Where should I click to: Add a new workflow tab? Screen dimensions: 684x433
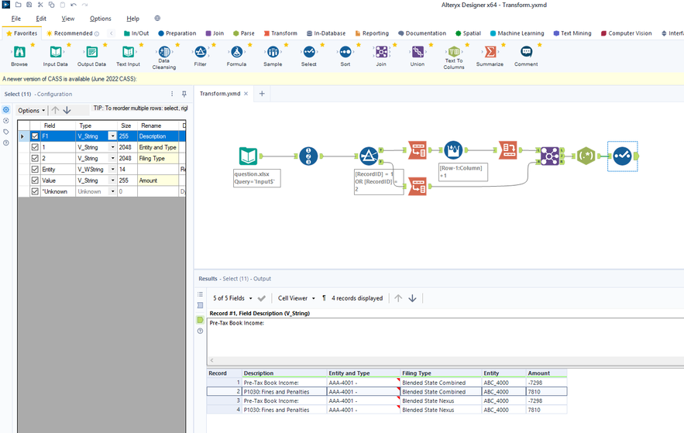[x=262, y=94]
